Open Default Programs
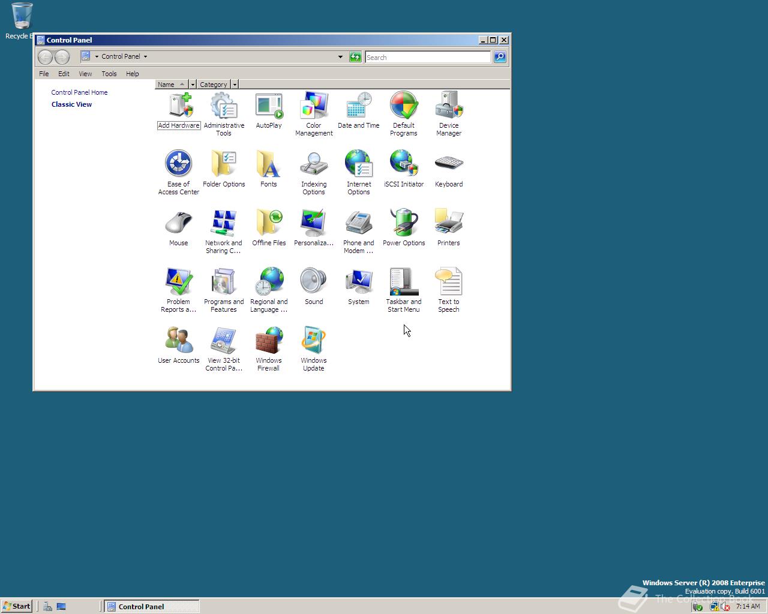Image resolution: width=768 pixels, height=614 pixels. pyautogui.click(x=404, y=114)
